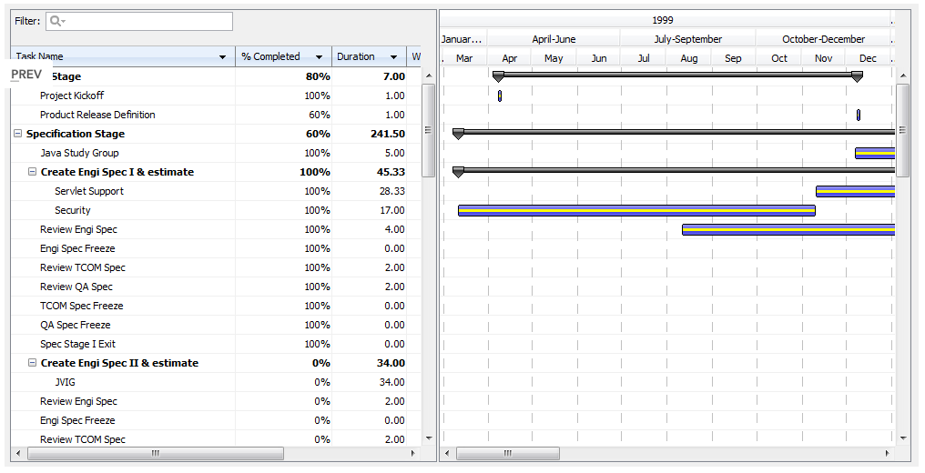Viewport: 925px width, 473px height.
Task: Click the Gantt chart's scroll down arrow
Action: [902, 438]
